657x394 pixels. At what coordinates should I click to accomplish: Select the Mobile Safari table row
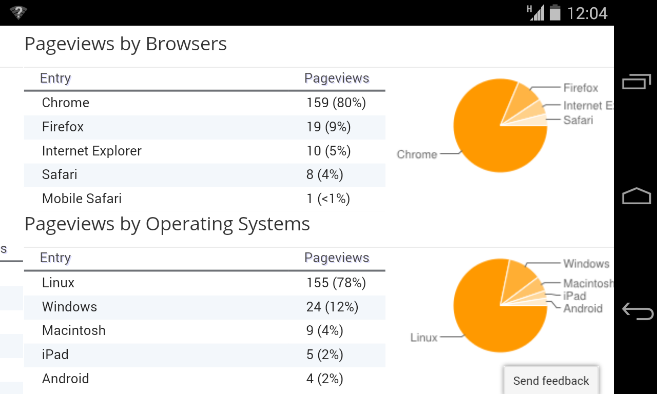(204, 199)
